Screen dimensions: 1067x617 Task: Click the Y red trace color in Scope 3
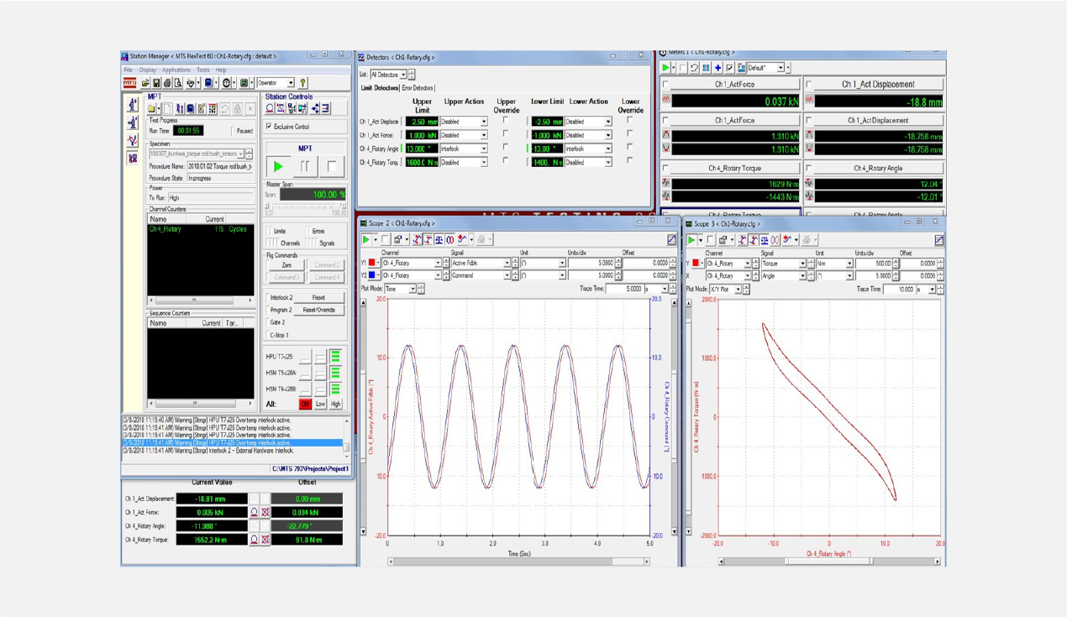point(696,264)
